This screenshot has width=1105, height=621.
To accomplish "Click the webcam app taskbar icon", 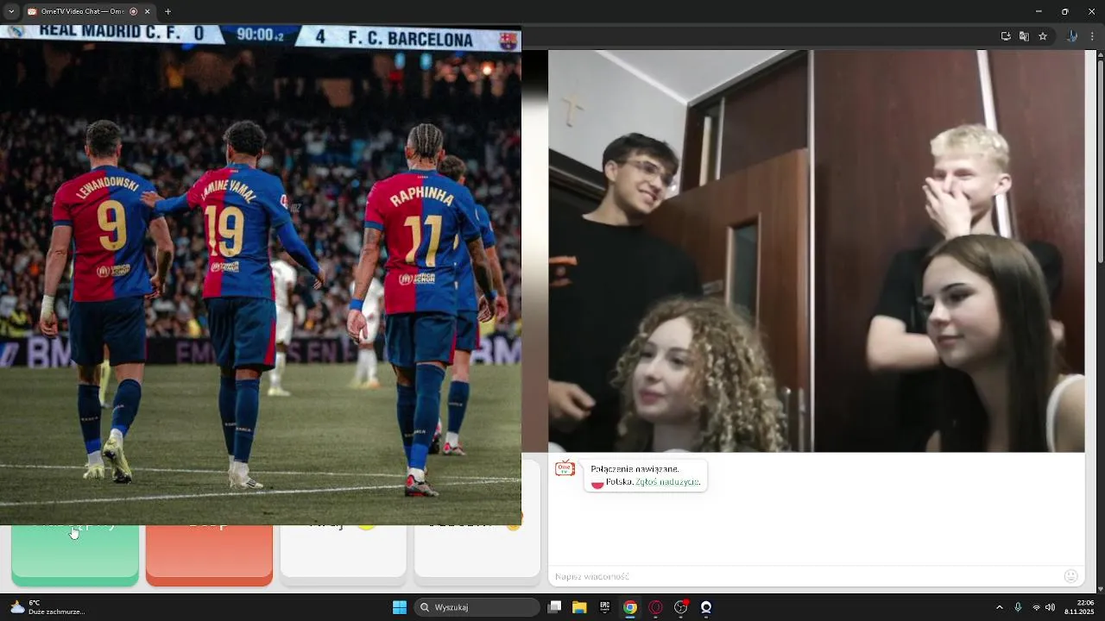I will pos(706,607).
